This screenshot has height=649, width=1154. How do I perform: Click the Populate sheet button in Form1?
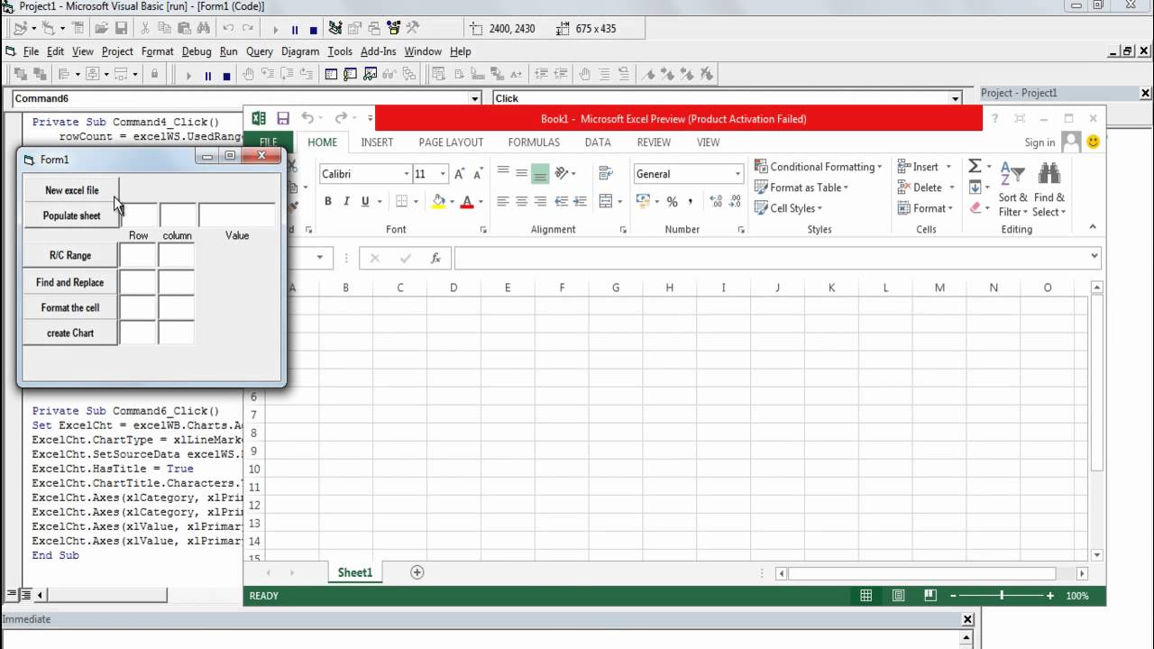coord(71,215)
